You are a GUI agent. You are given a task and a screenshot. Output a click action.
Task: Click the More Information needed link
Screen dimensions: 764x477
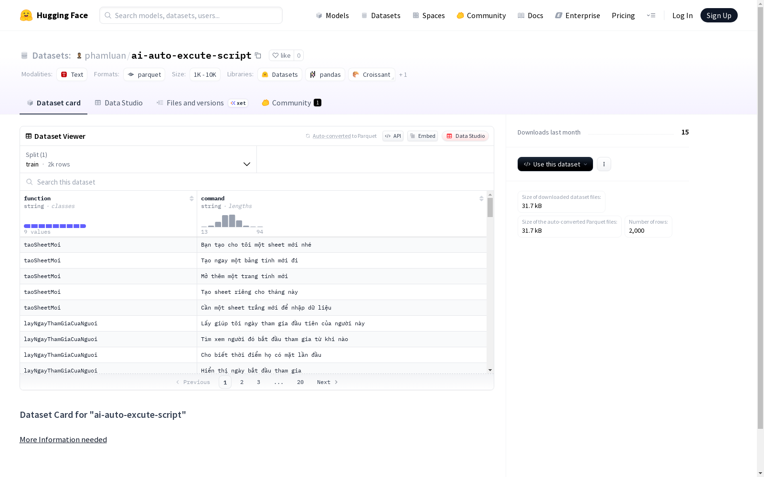(x=63, y=440)
